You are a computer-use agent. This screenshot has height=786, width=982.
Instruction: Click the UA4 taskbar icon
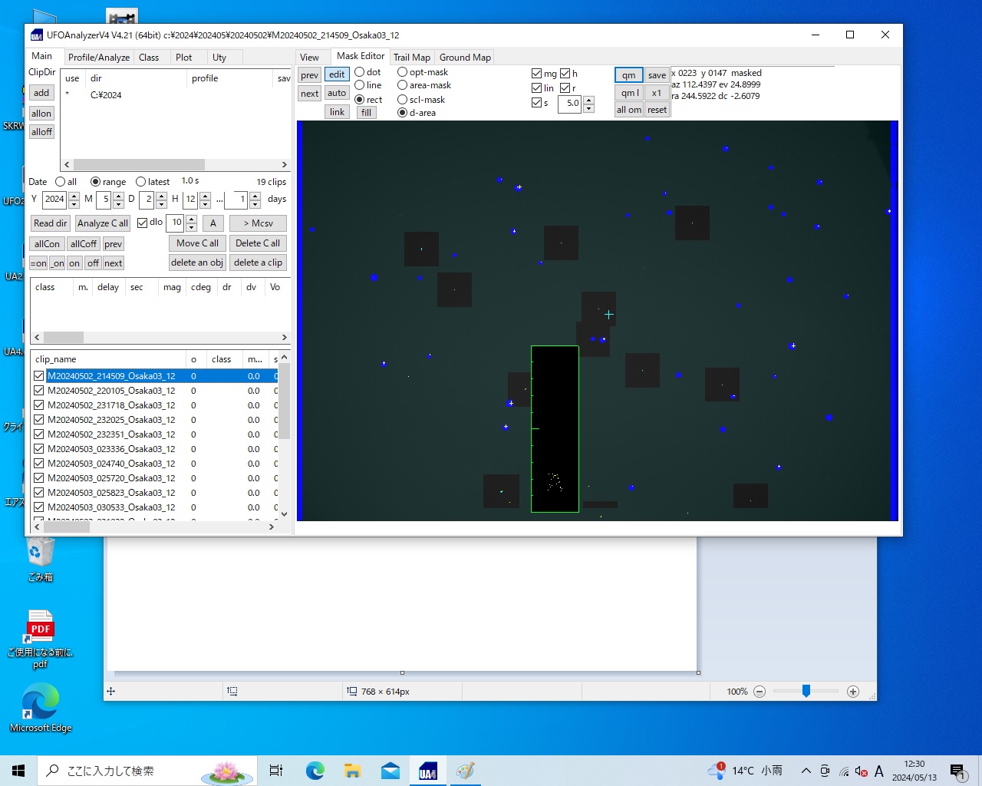(428, 771)
